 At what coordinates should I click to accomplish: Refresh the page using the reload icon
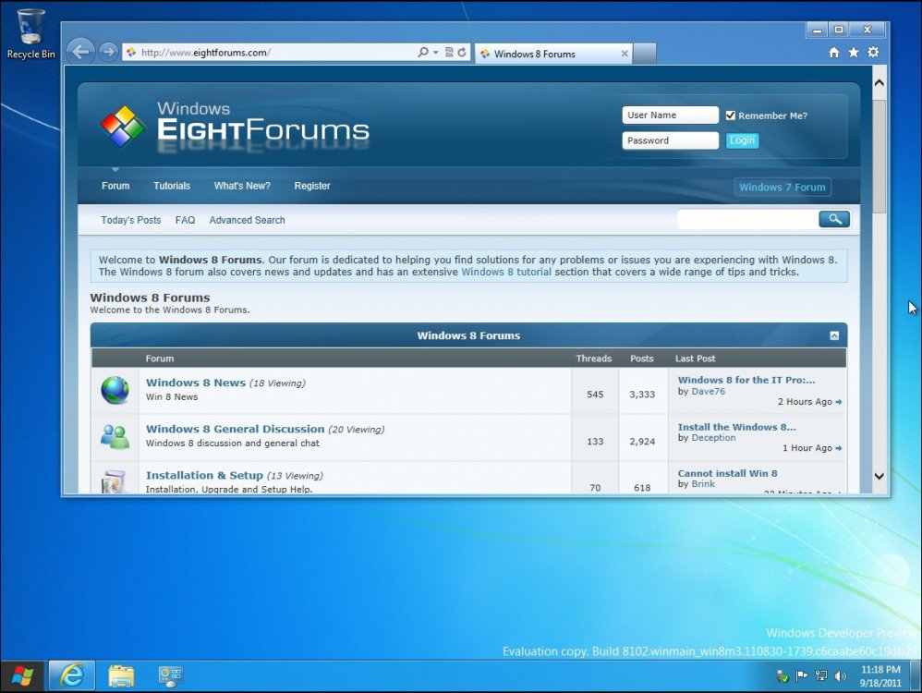tap(462, 53)
